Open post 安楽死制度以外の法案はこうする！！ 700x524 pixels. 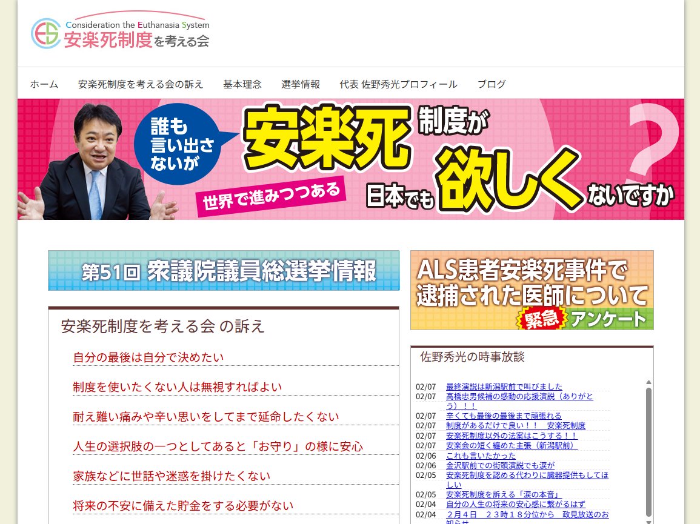click(x=512, y=436)
